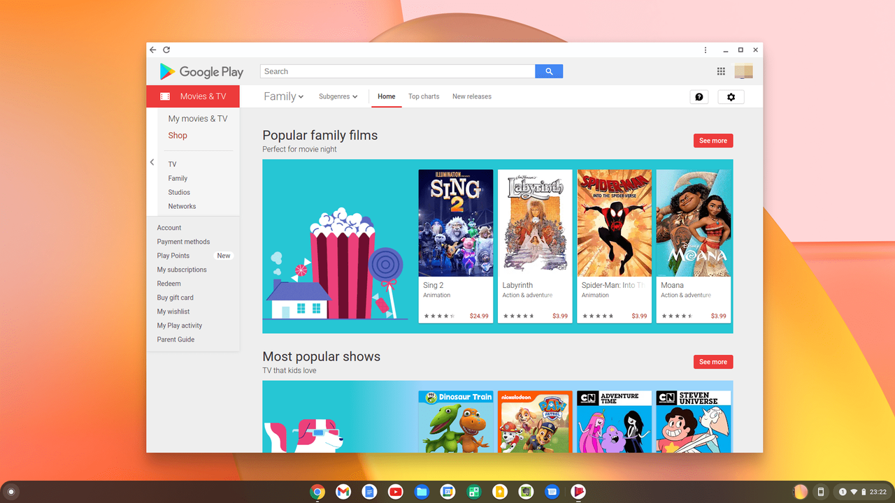Reload the page with the refresh icon

(166, 50)
